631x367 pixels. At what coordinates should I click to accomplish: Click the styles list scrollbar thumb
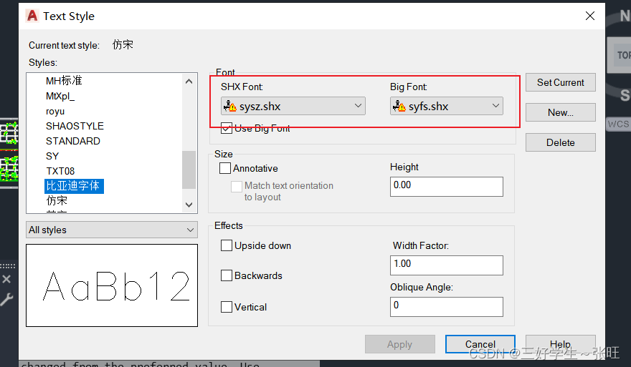pos(189,170)
